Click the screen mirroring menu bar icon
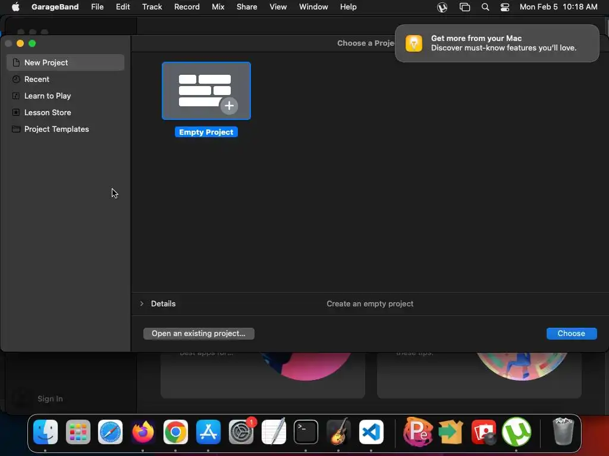 click(x=464, y=7)
